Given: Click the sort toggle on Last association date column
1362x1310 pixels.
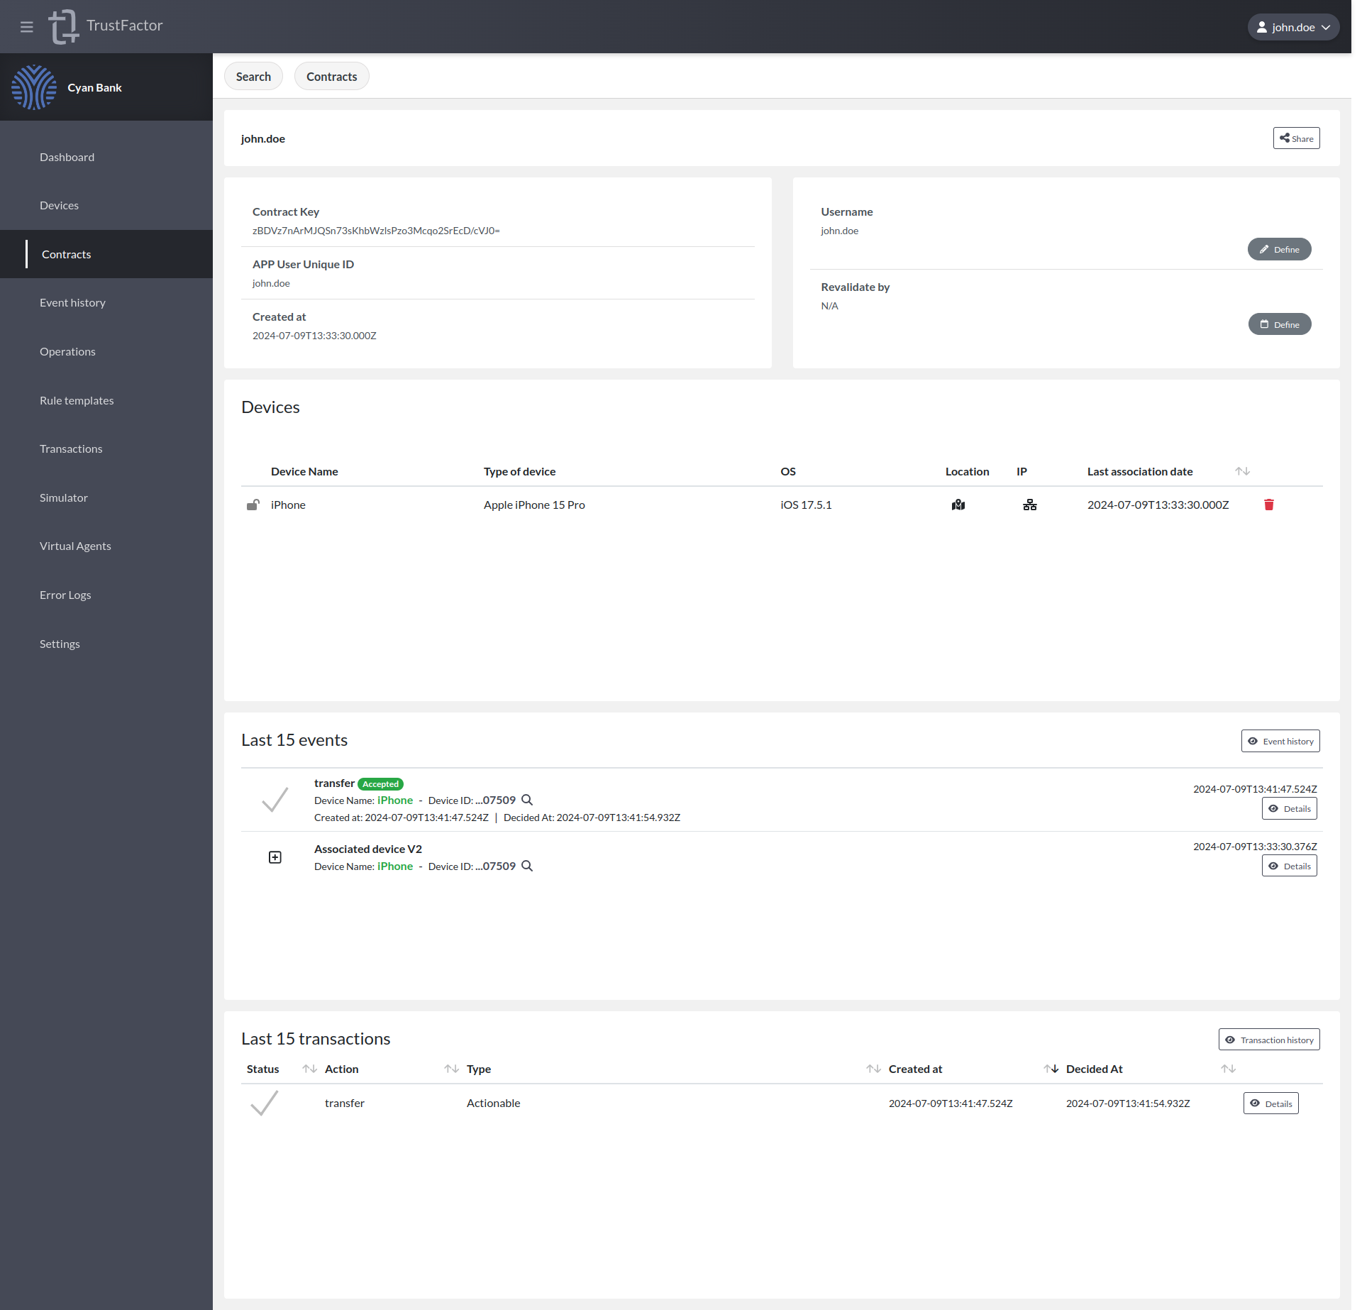Looking at the screenshot, I should pos(1241,470).
